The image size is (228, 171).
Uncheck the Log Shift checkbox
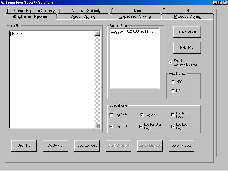111,115
